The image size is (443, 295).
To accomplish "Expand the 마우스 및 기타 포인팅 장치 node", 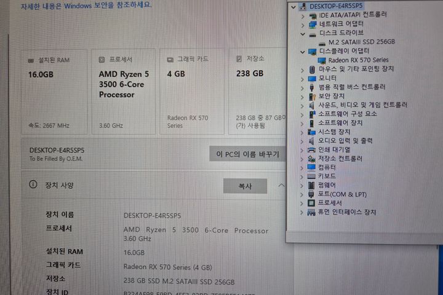I will [302, 70].
